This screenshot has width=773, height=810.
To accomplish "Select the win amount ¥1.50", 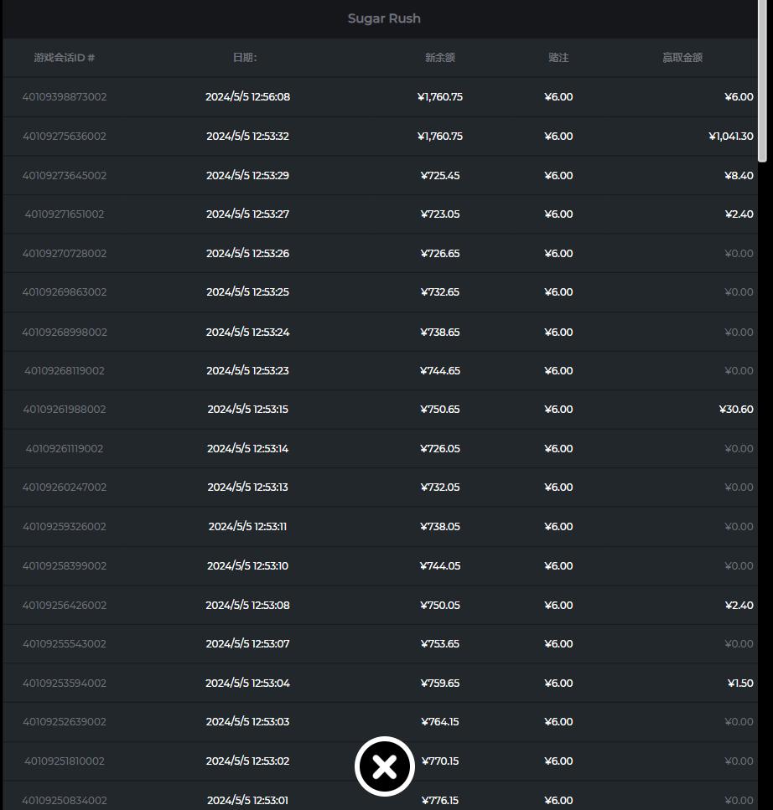I will (x=740, y=683).
